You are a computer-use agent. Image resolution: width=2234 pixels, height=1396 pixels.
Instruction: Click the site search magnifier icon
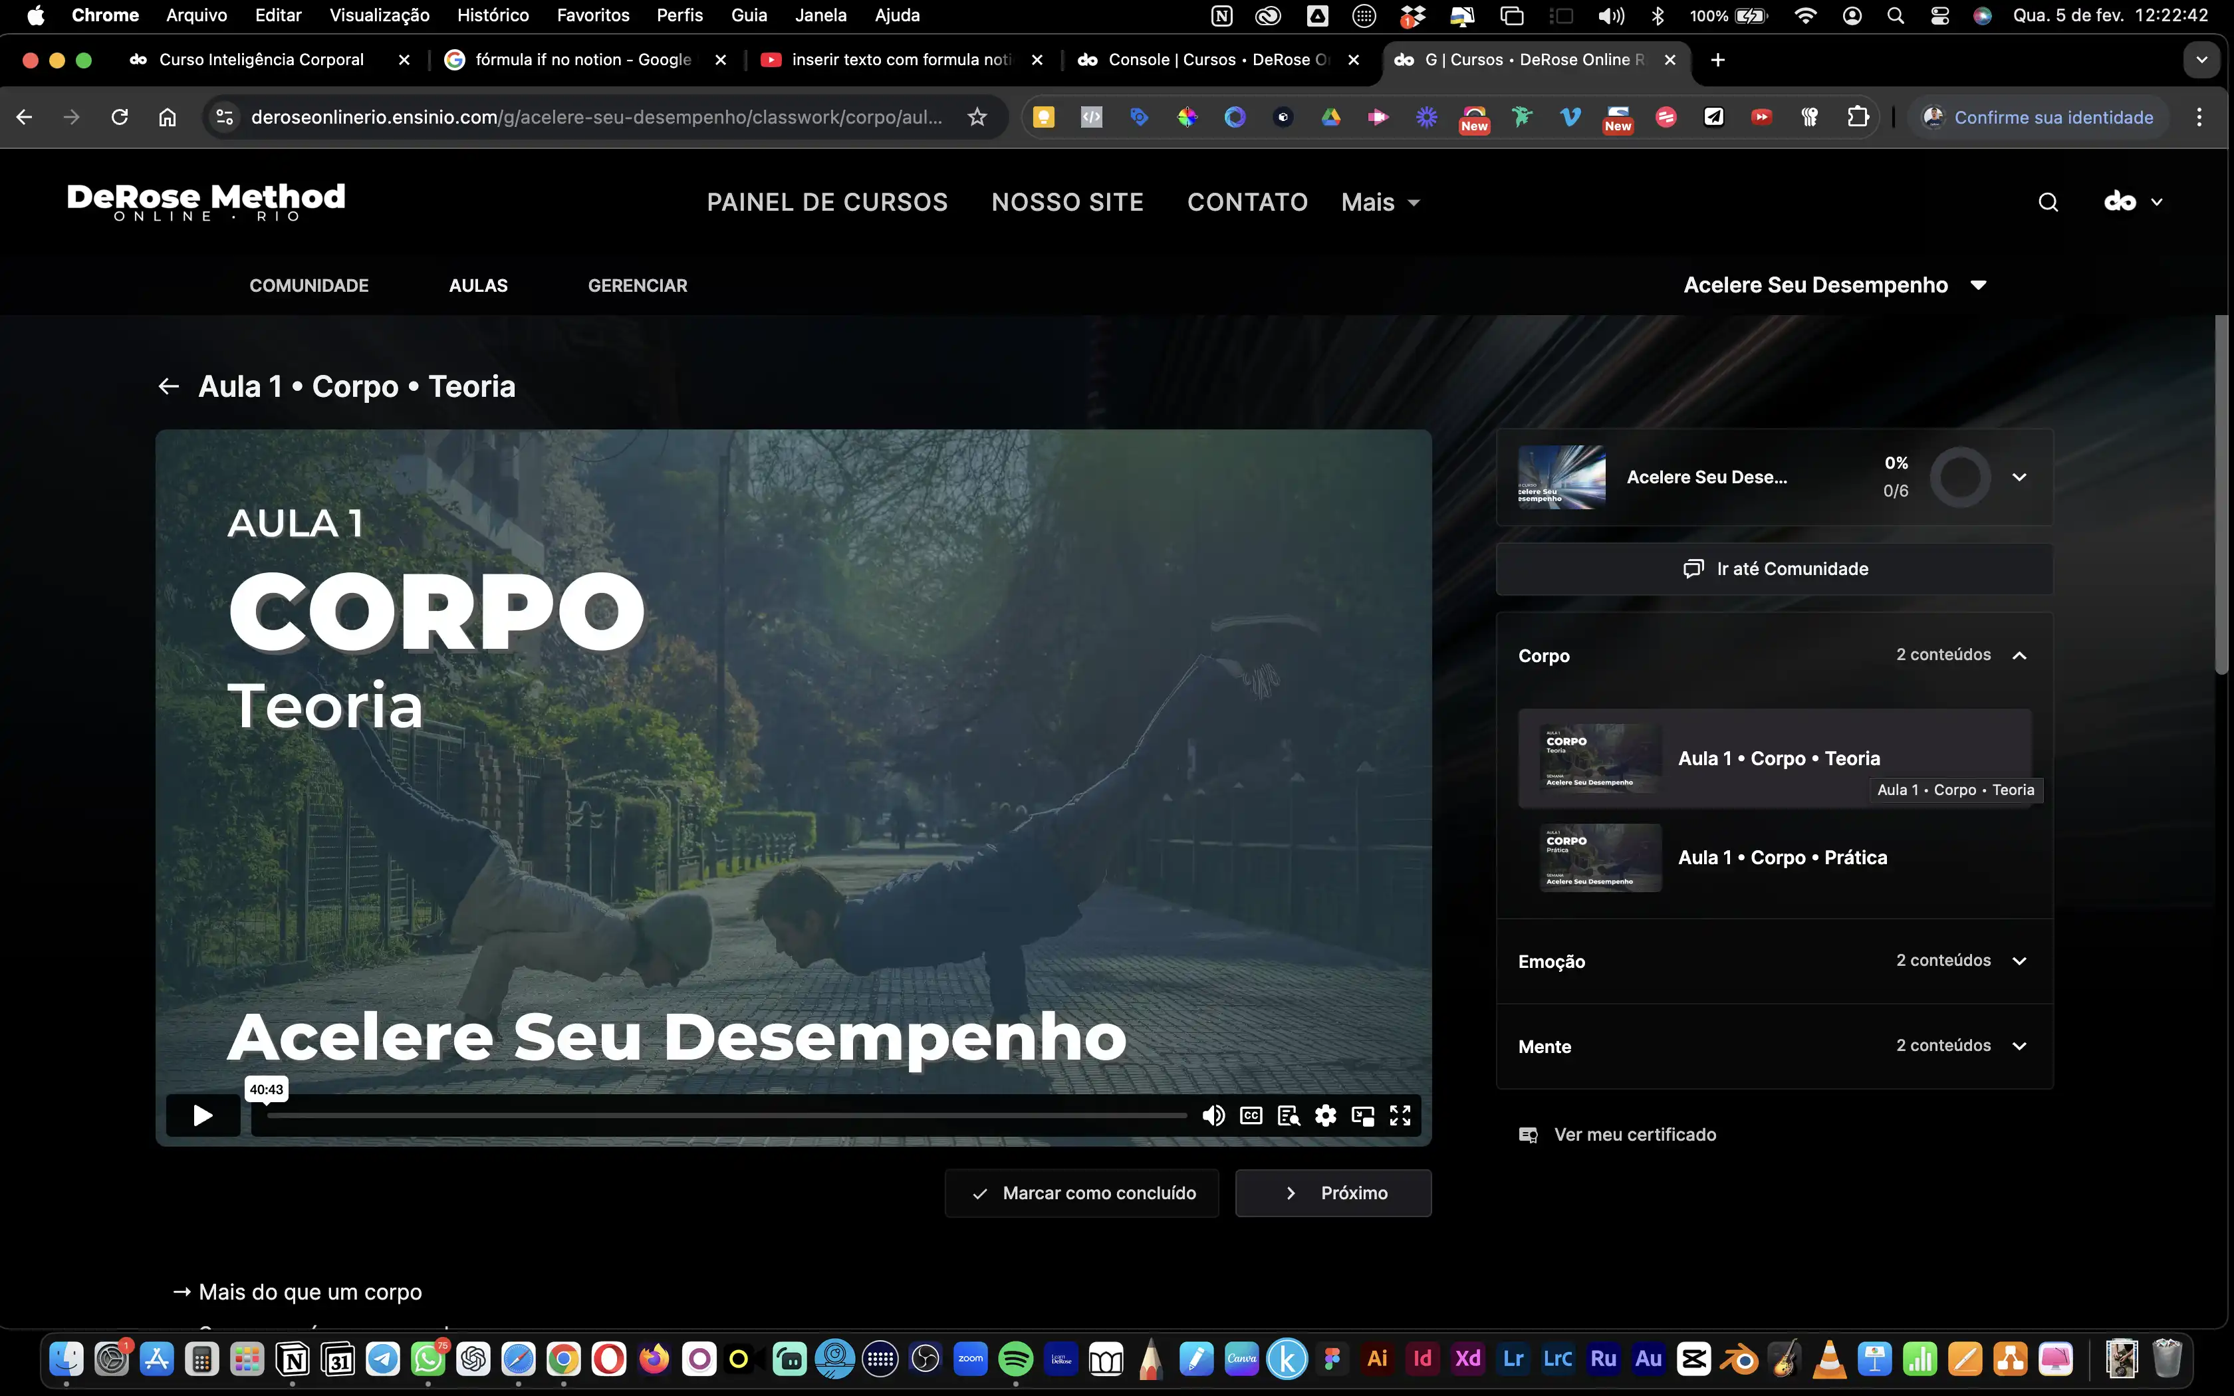click(2048, 202)
